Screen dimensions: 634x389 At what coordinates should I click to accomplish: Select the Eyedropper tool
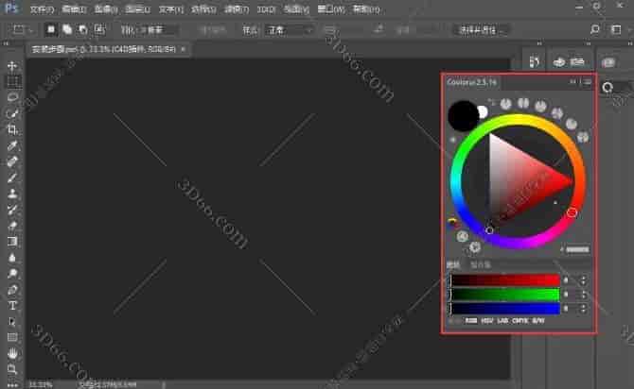[x=12, y=145]
